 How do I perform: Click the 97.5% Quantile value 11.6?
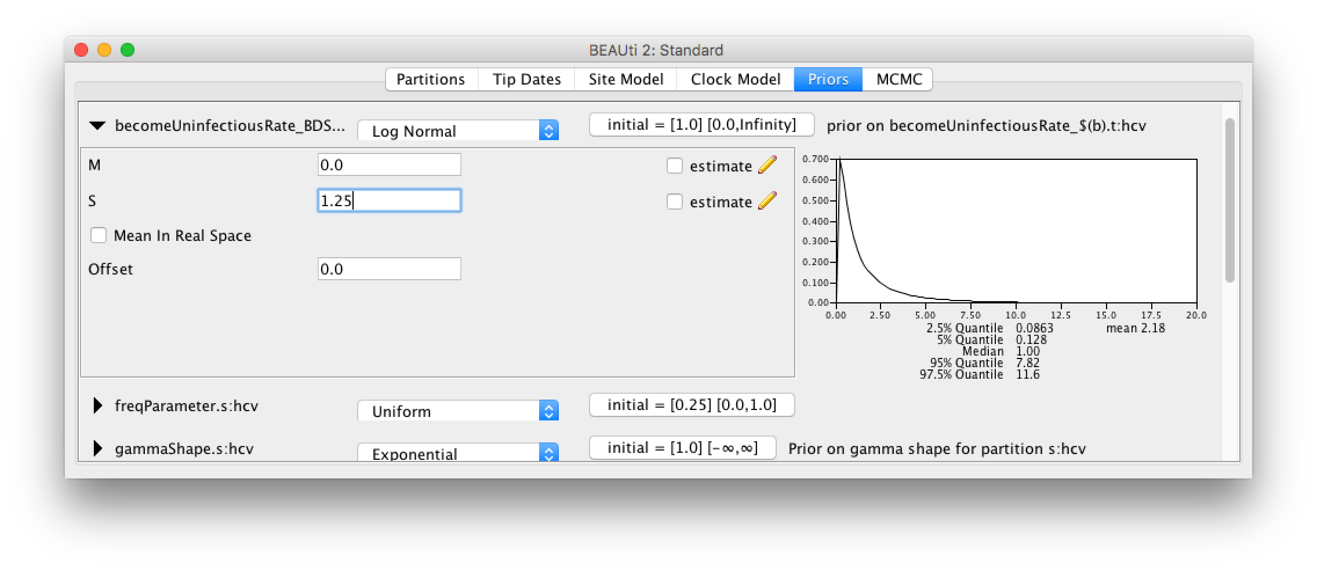point(1027,375)
